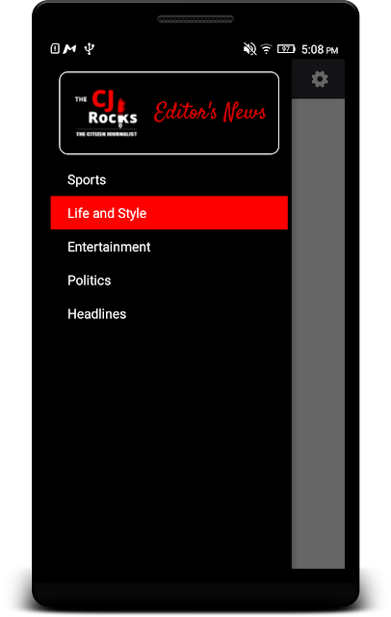Viewport: 391px width, 617px height.
Task: Tap The Citizen Journalist tagline text
Action: [x=107, y=134]
